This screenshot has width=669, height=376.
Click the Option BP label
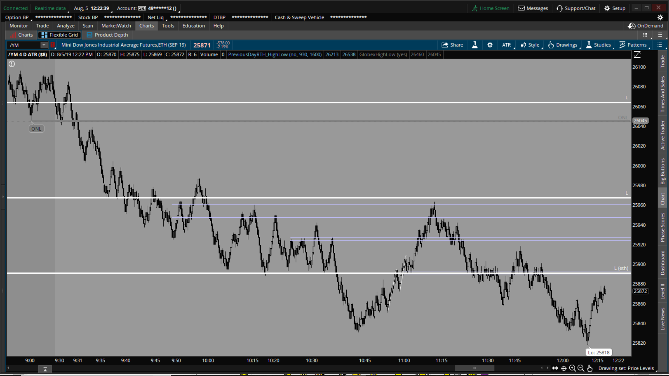tap(17, 17)
